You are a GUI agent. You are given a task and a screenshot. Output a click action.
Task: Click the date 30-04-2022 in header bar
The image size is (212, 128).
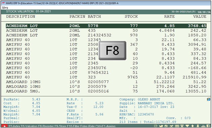(178, 12)
